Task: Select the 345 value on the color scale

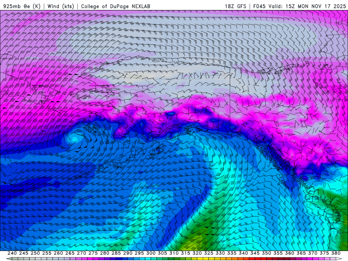Action: 255,253
